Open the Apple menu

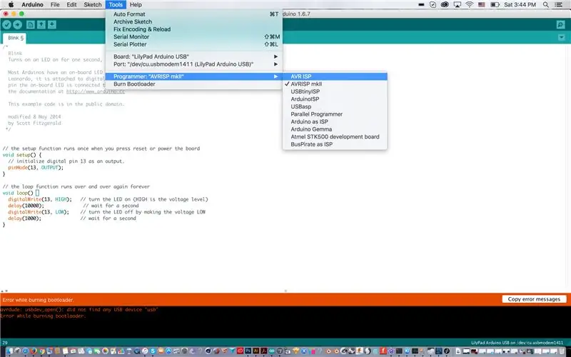point(11,5)
